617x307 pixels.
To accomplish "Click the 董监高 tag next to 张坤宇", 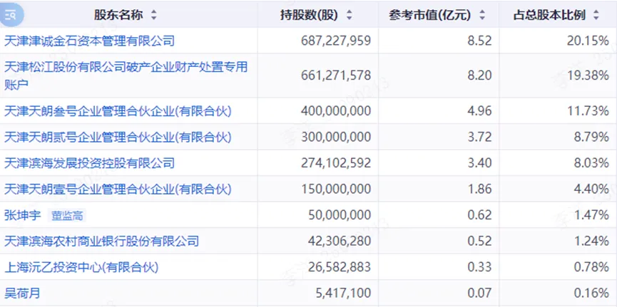I will 67,215.
